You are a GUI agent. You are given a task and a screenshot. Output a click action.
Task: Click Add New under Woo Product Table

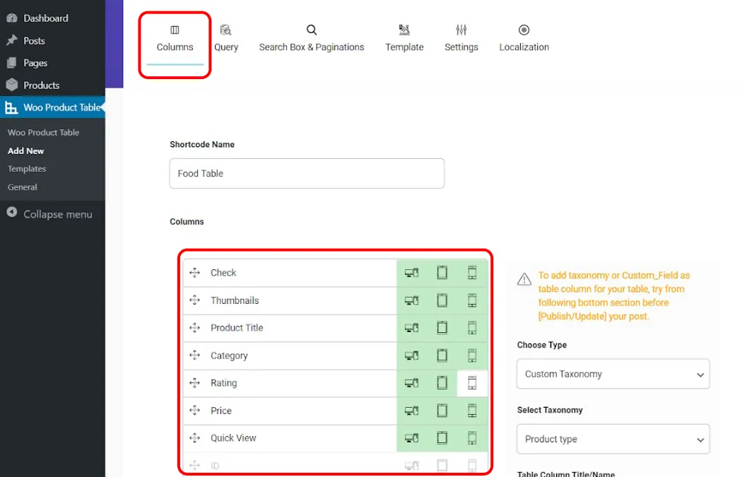[25, 151]
